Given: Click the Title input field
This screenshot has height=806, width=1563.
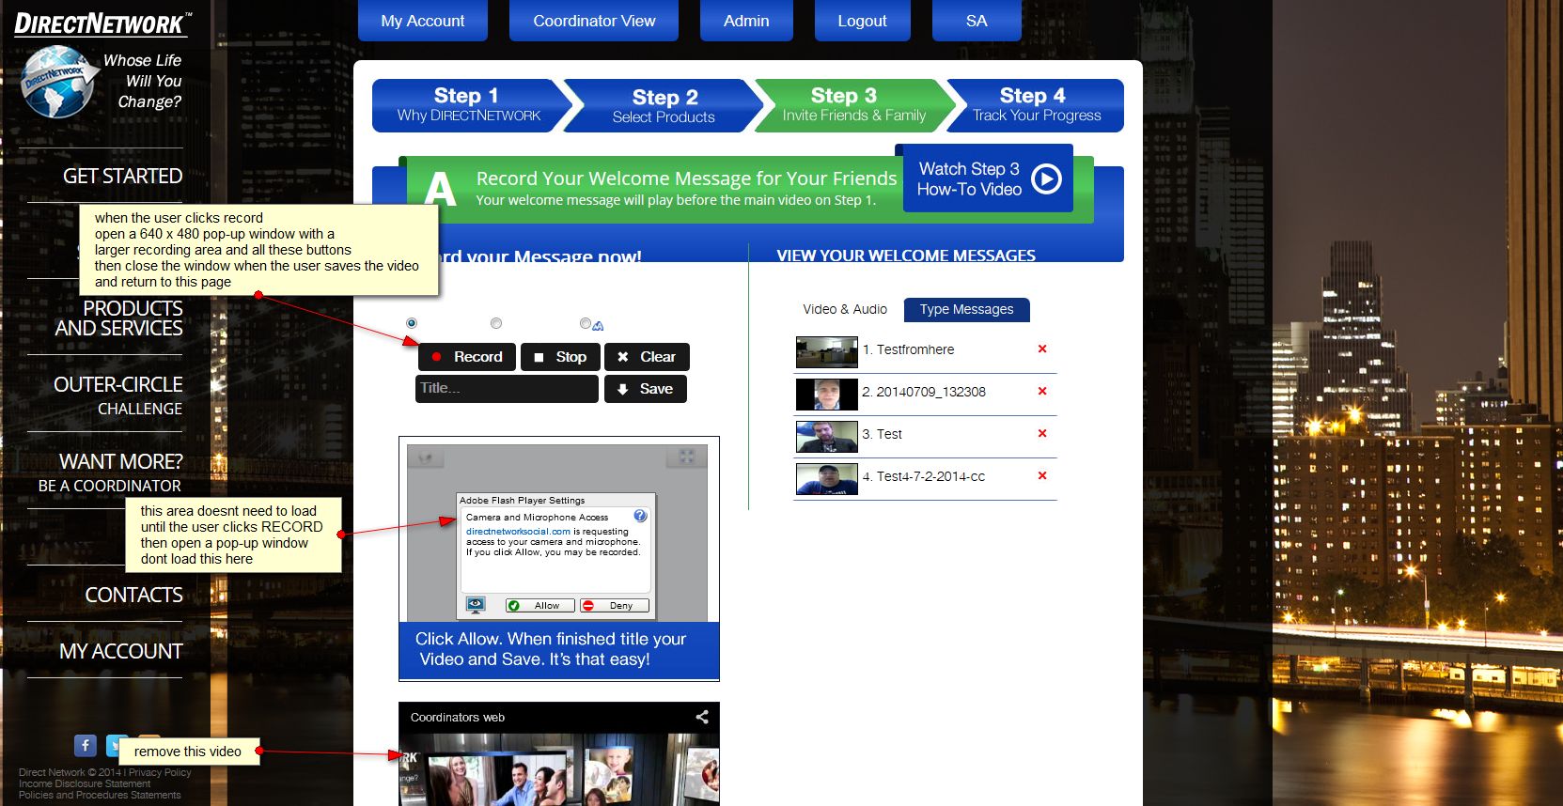Looking at the screenshot, I should coord(507,389).
